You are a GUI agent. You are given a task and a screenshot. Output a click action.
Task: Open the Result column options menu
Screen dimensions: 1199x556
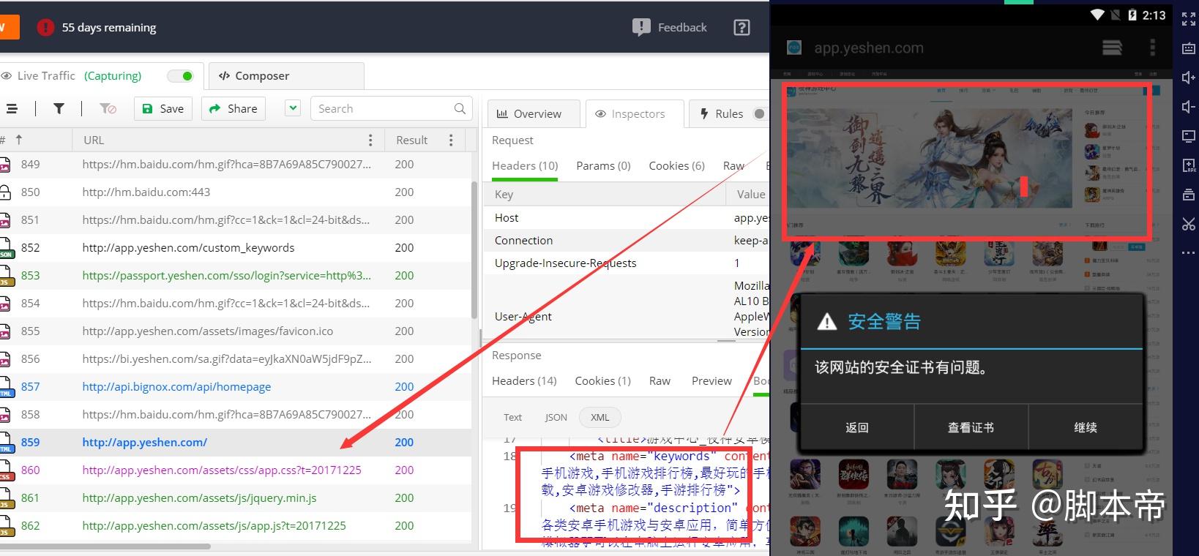[451, 140]
